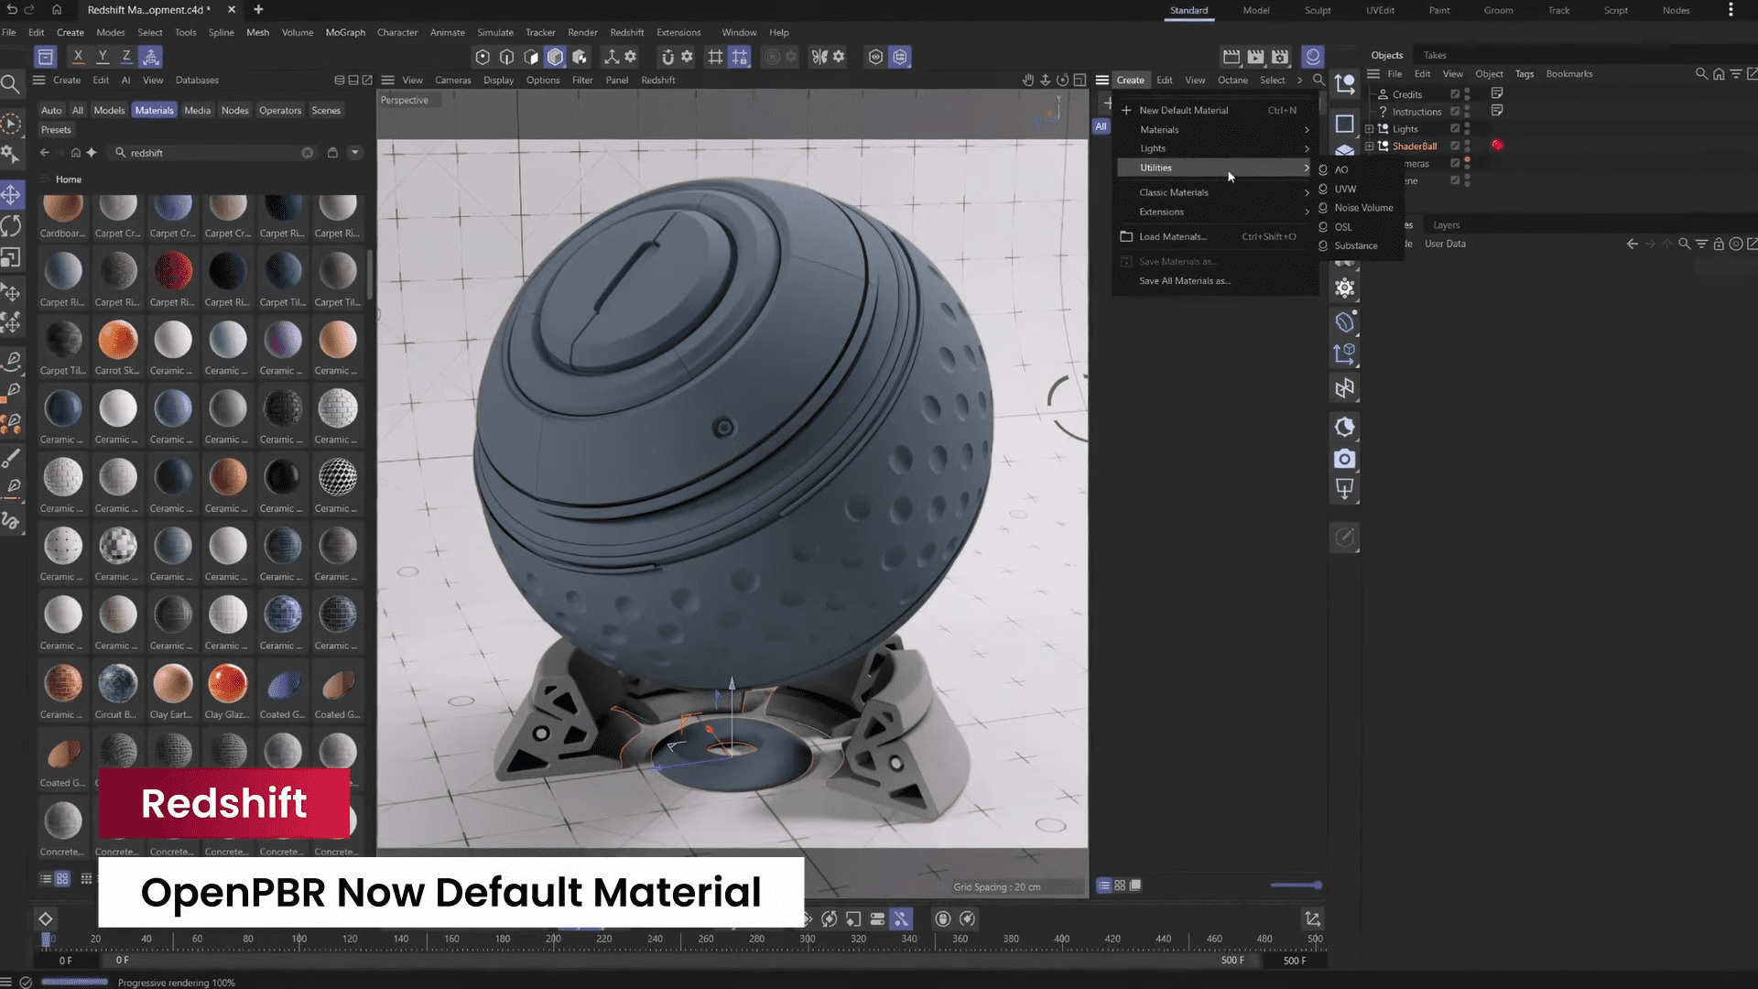This screenshot has height=989, width=1758.
Task: Click the search magnifier in the Object Manager
Action: (x=1701, y=73)
